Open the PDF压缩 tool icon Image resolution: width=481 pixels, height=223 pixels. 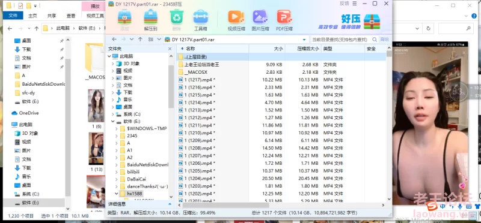click(284, 20)
